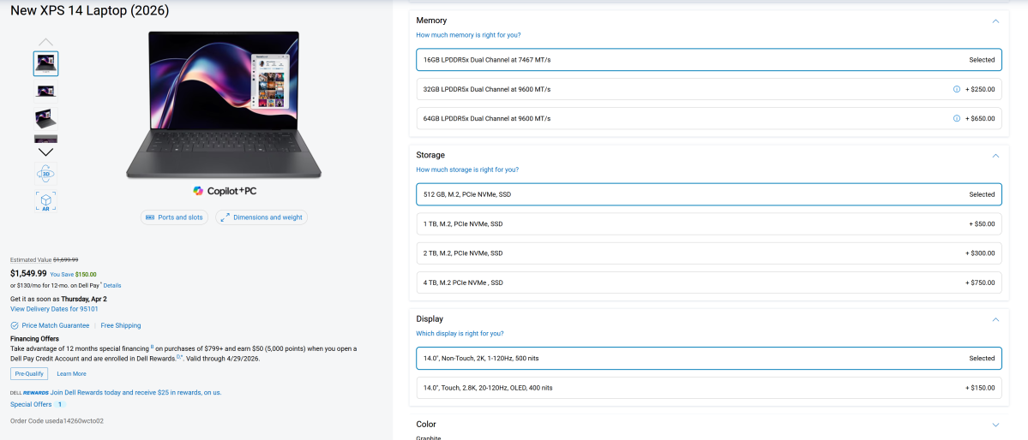Expand the Color section
The width and height of the screenshot is (1028, 440).
pos(995,425)
